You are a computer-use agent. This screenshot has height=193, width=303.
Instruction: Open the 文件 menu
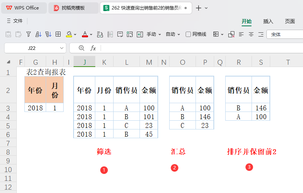click(x=15, y=21)
